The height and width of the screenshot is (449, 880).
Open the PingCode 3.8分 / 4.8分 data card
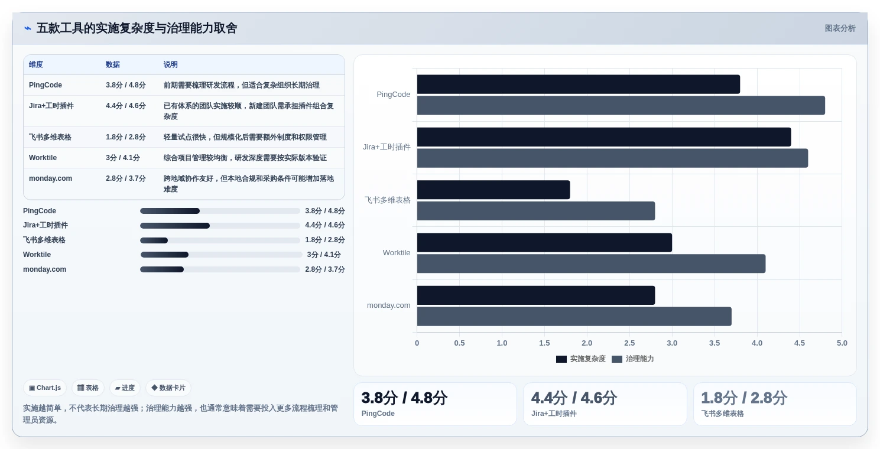pyautogui.click(x=435, y=404)
